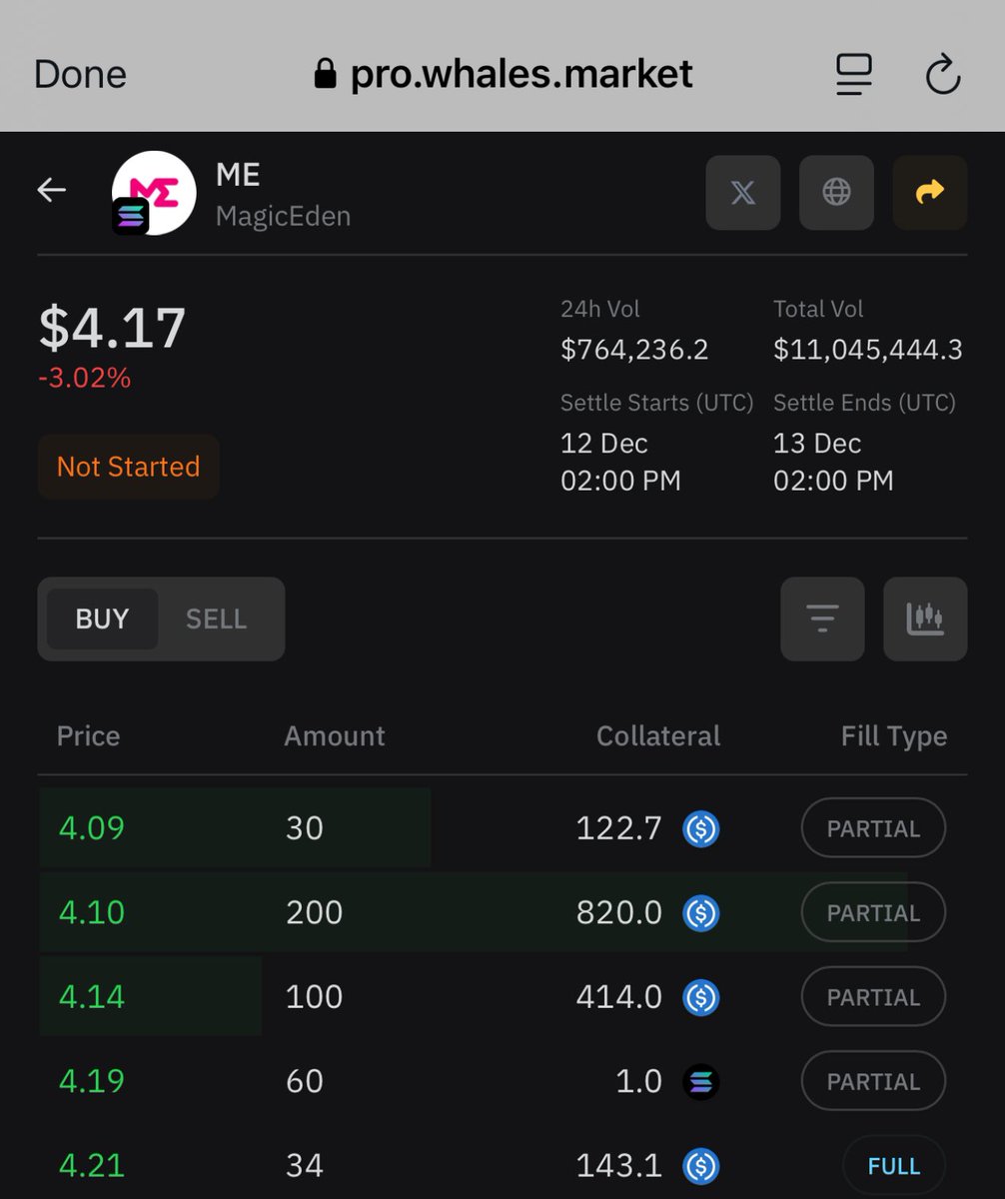Open the website globe button
Viewport: 1005px width, 1199px height.
tap(836, 192)
